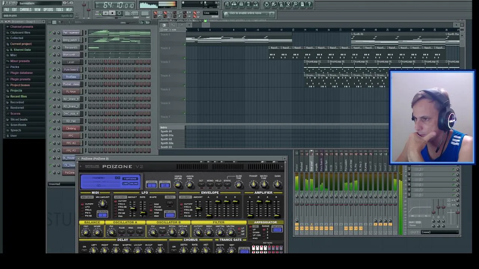Viewport: 479px width, 269px height.
Task: Mute the Layer channel green LED
Action: (x=50, y=62)
